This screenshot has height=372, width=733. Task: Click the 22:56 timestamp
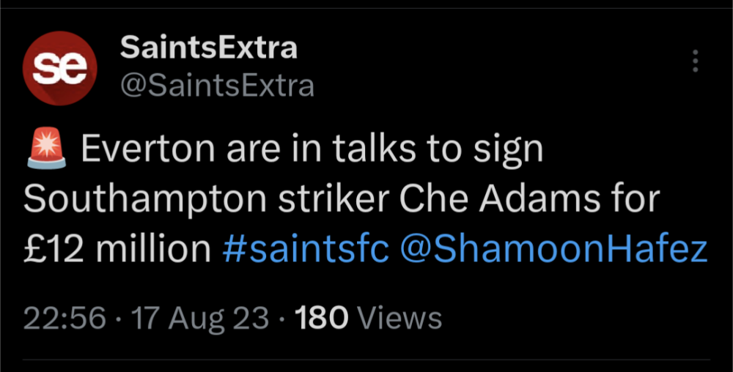[x=65, y=319]
